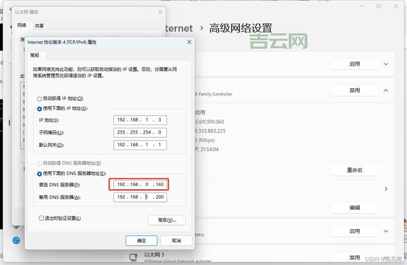The width and height of the screenshot is (407, 265).
Task: Confirm with the 确定 button
Action: click(x=141, y=241)
